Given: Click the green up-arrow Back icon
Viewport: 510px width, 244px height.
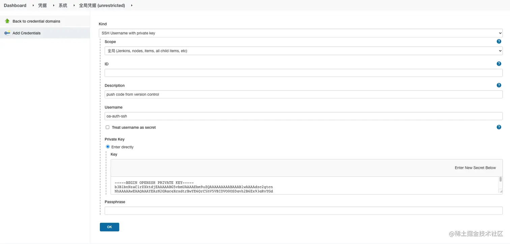Looking at the screenshot, I should click(7, 21).
